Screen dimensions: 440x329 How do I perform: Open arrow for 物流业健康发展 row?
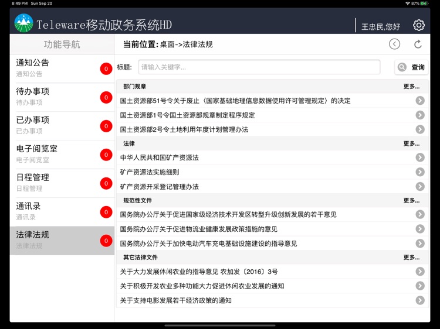[x=420, y=229]
